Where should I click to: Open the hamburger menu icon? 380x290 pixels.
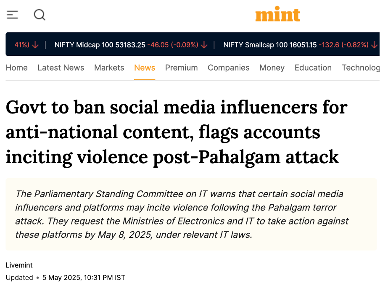[12, 15]
